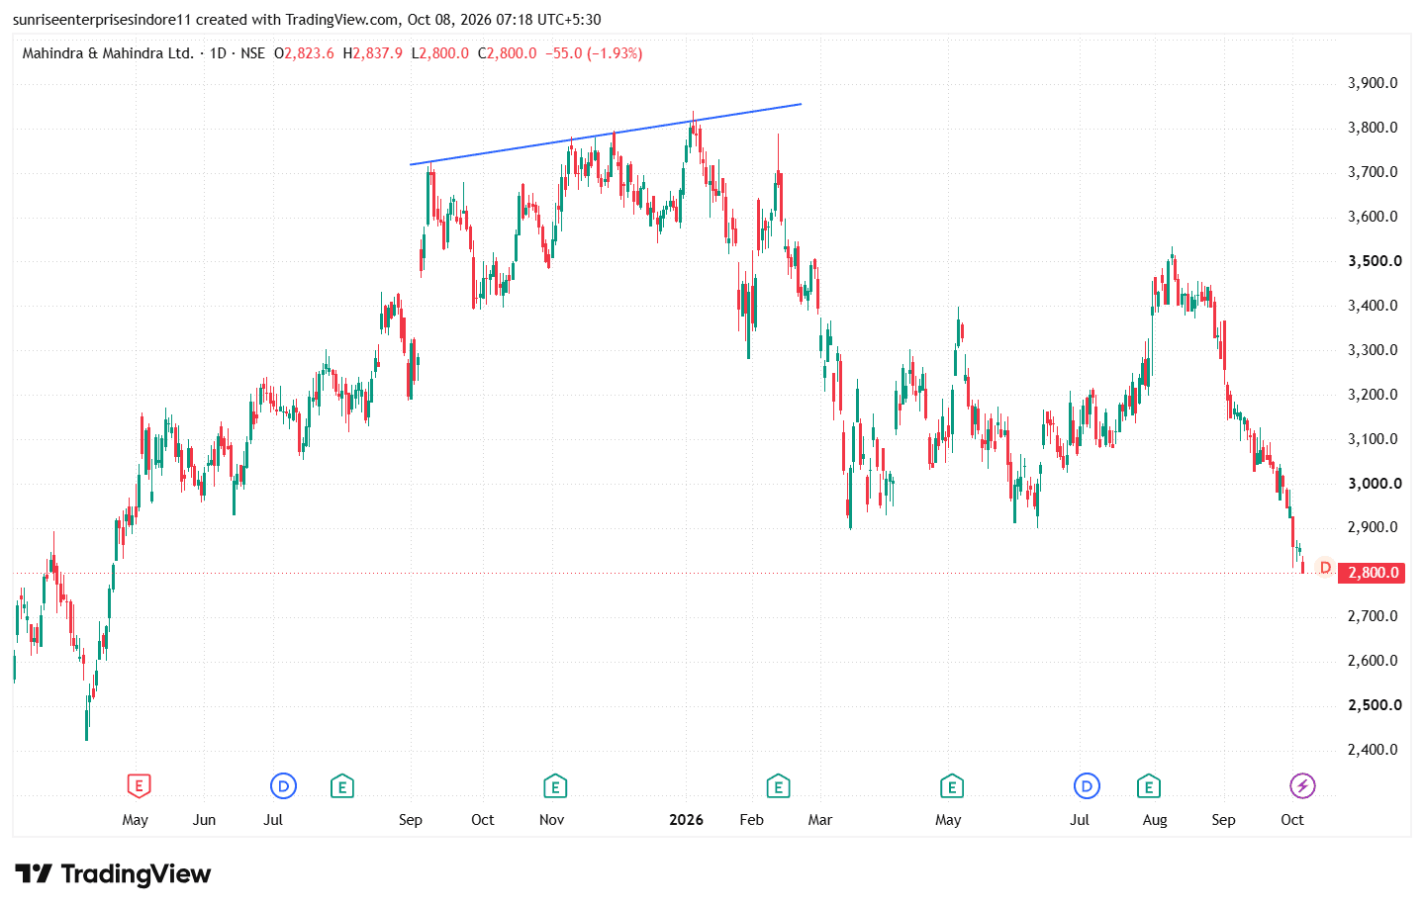Open the red earnings E marker near May
This screenshot has height=911, width=1424.
tap(139, 786)
